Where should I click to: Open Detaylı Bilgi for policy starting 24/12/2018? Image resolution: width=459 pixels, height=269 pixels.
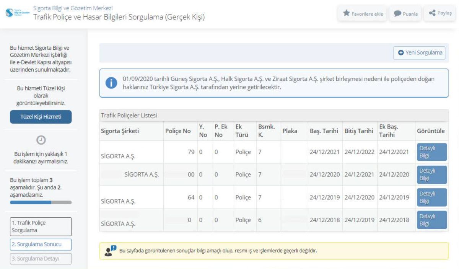click(x=431, y=220)
